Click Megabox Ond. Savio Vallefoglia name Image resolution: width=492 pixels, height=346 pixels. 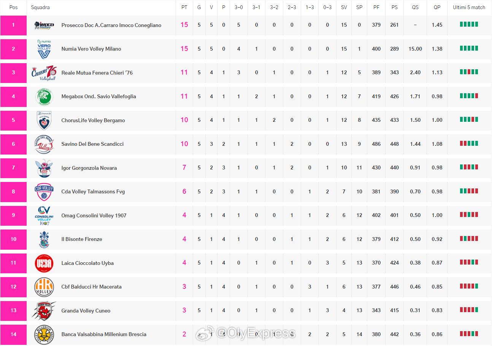(99, 97)
